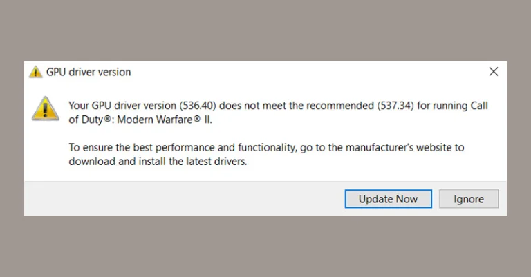Click the small warning icon in title bar

36,72
